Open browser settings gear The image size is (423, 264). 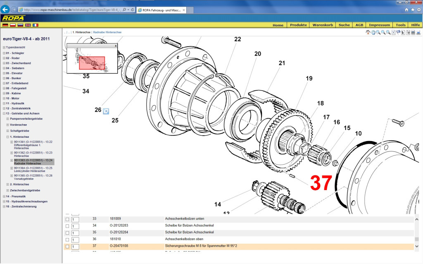[419, 10]
